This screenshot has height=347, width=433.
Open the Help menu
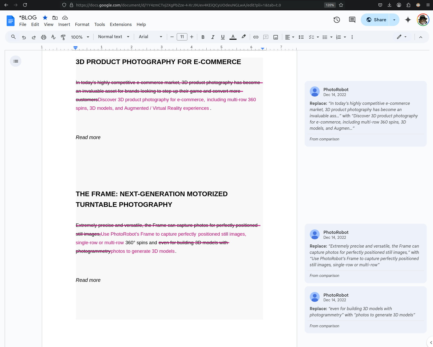[x=141, y=24]
